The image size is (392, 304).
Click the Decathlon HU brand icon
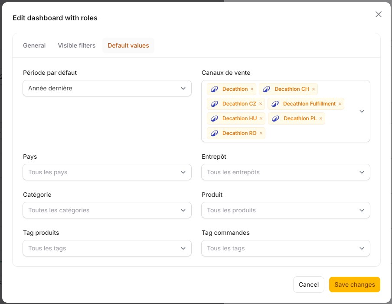pyautogui.click(x=214, y=118)
